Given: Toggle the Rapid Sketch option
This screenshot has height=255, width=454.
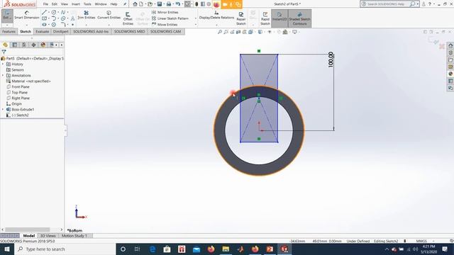Looking at the screenshot, I should (x=265, y=18).
